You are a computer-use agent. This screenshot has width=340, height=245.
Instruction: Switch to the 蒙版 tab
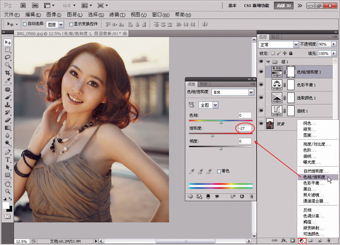tap(204, 84)
